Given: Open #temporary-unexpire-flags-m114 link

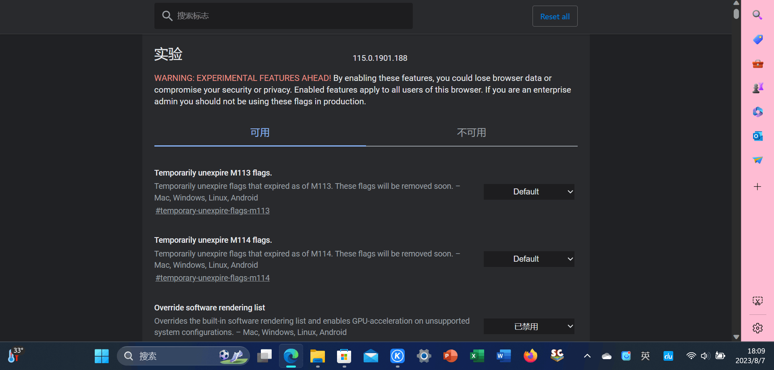Looking at the screenshot, I should click(212, 278).
